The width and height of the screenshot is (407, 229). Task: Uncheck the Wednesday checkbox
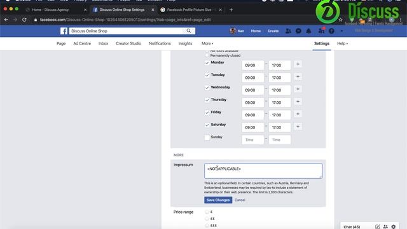[207, 88]
